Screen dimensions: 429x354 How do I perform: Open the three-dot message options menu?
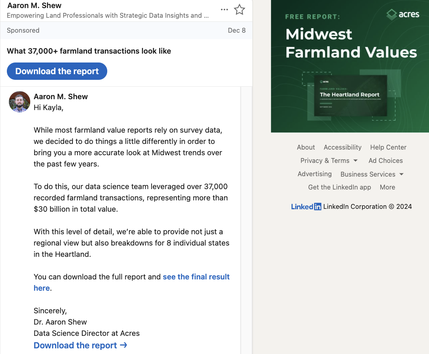point(225,10)
